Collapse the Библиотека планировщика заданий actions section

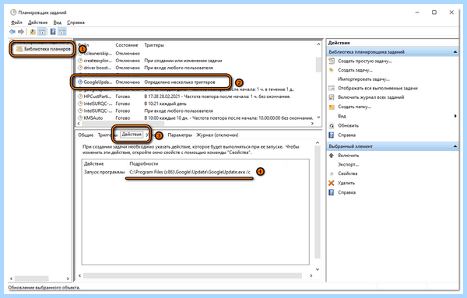click(455, 52)
